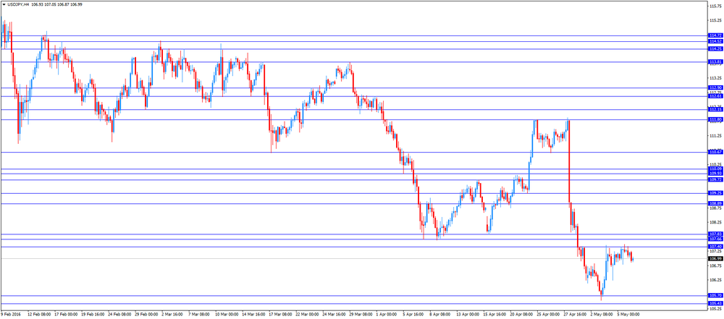
Task: Click the 29 Mar 08:00 time label
Action: (362, 315)
